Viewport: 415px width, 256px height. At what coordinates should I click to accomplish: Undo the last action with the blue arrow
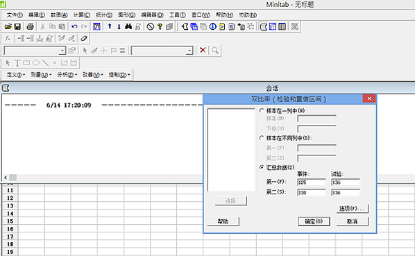click(x=75, y=26)
